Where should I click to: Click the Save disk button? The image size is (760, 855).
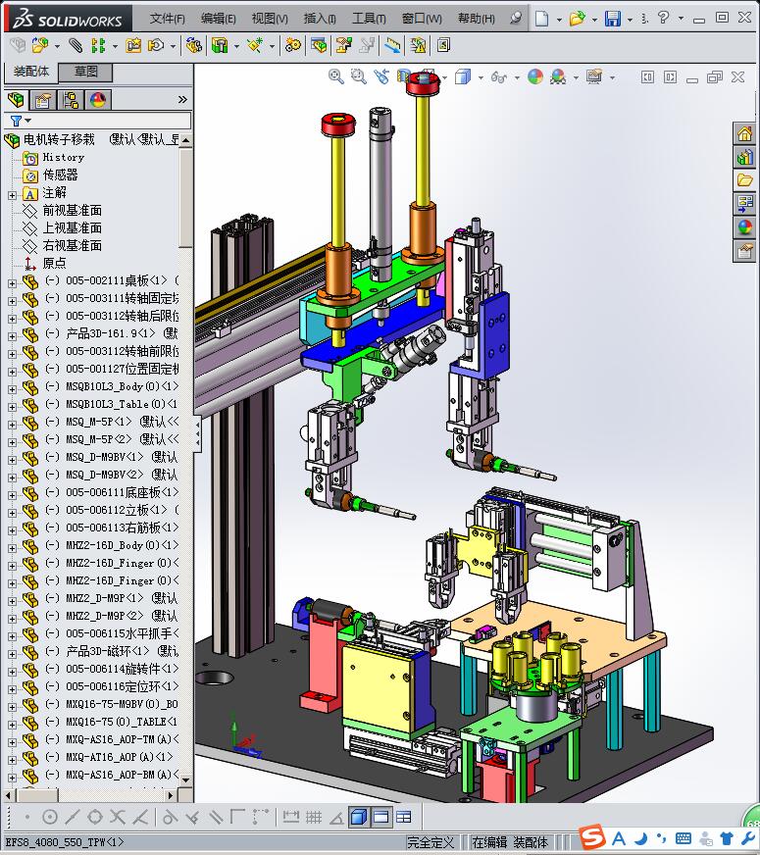click(x=613, y=19)
